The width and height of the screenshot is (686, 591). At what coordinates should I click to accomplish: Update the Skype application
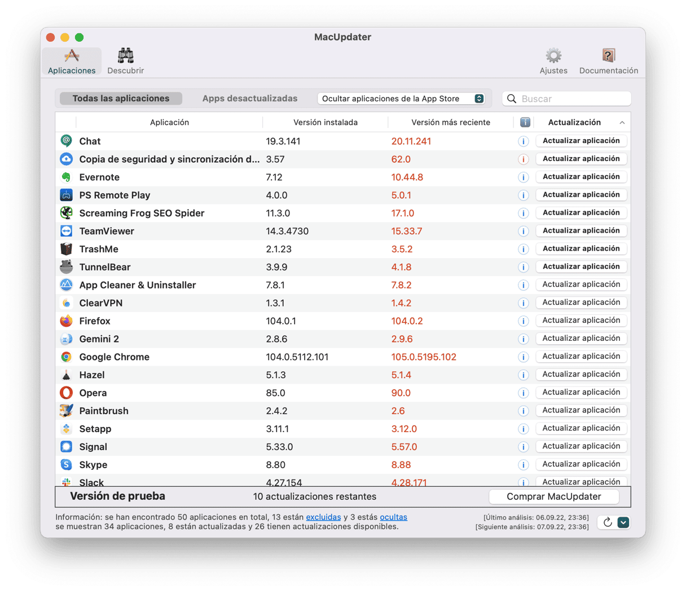coord(581,464)
